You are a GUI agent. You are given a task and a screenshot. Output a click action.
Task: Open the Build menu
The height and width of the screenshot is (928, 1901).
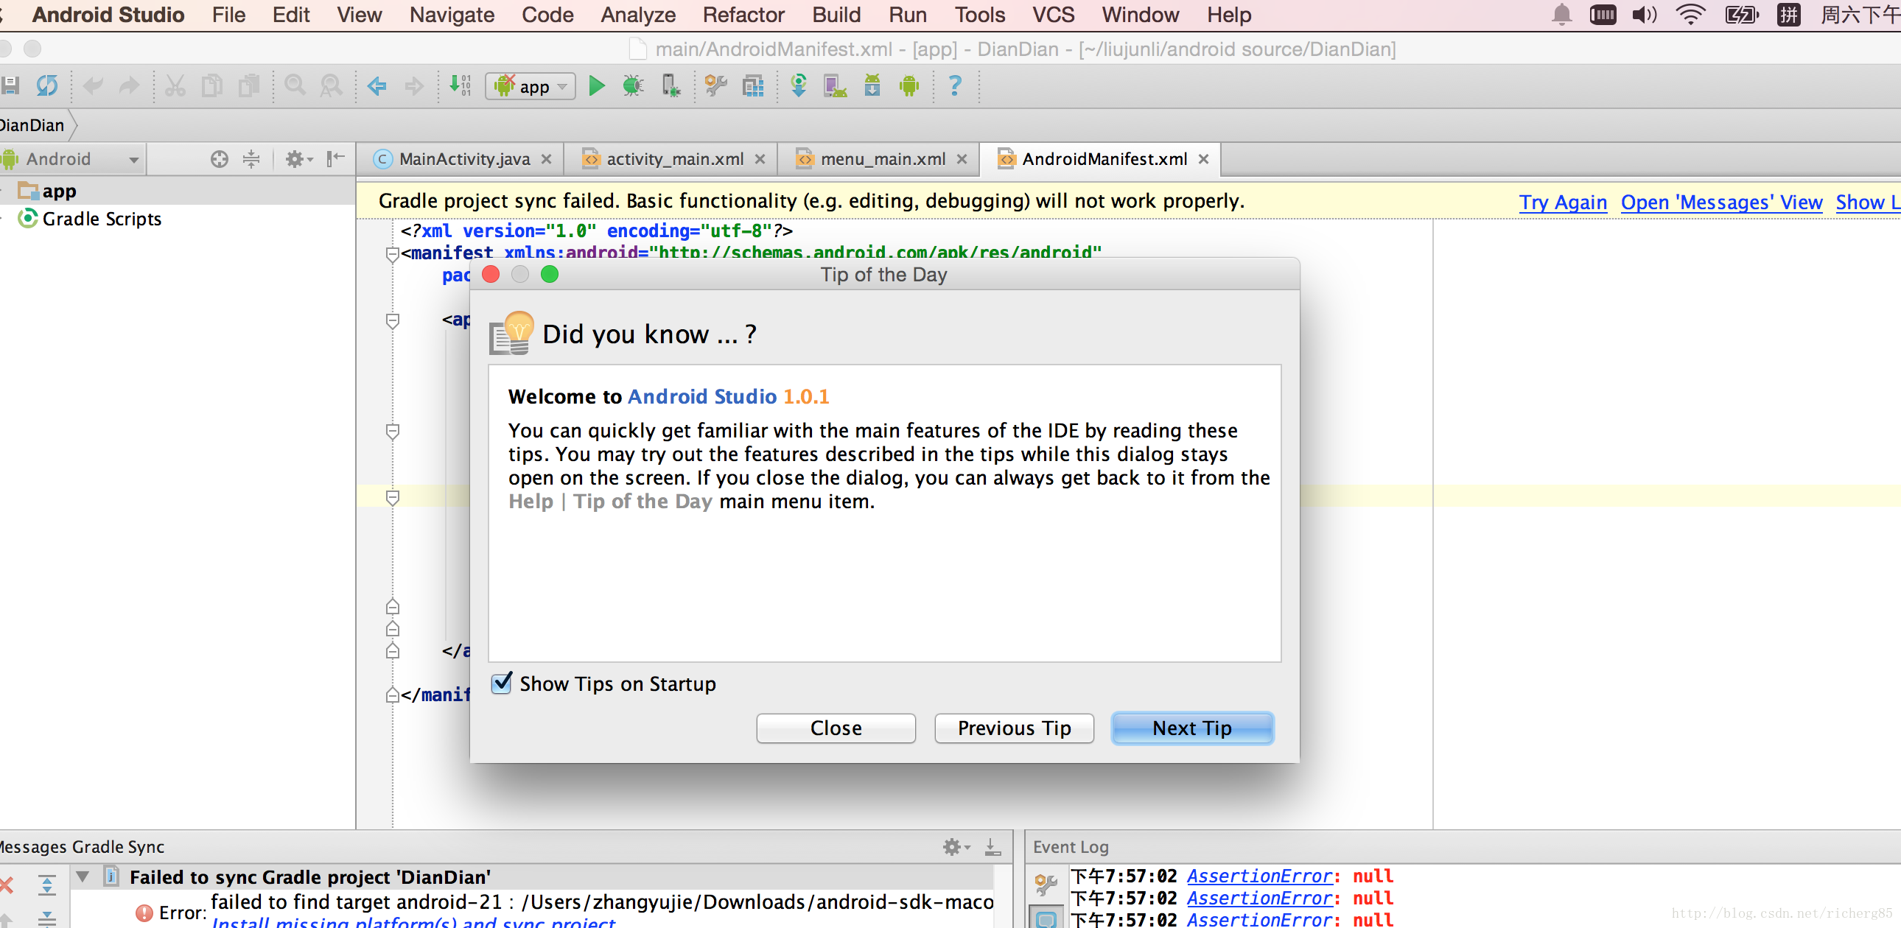pyautogui.click(x=836, y=15)
